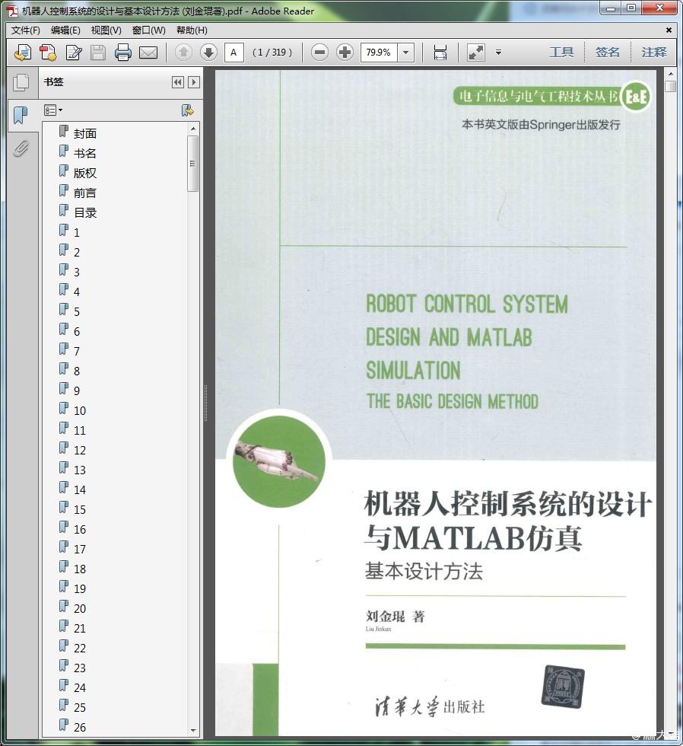683x746 pixels.
Task: Open bookmark options dropdown menu
Action: [53, 110]
